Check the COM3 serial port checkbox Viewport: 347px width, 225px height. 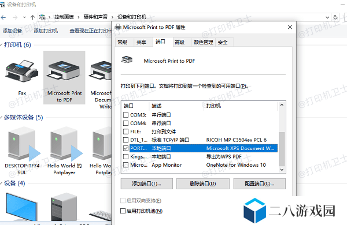[125, 115]
